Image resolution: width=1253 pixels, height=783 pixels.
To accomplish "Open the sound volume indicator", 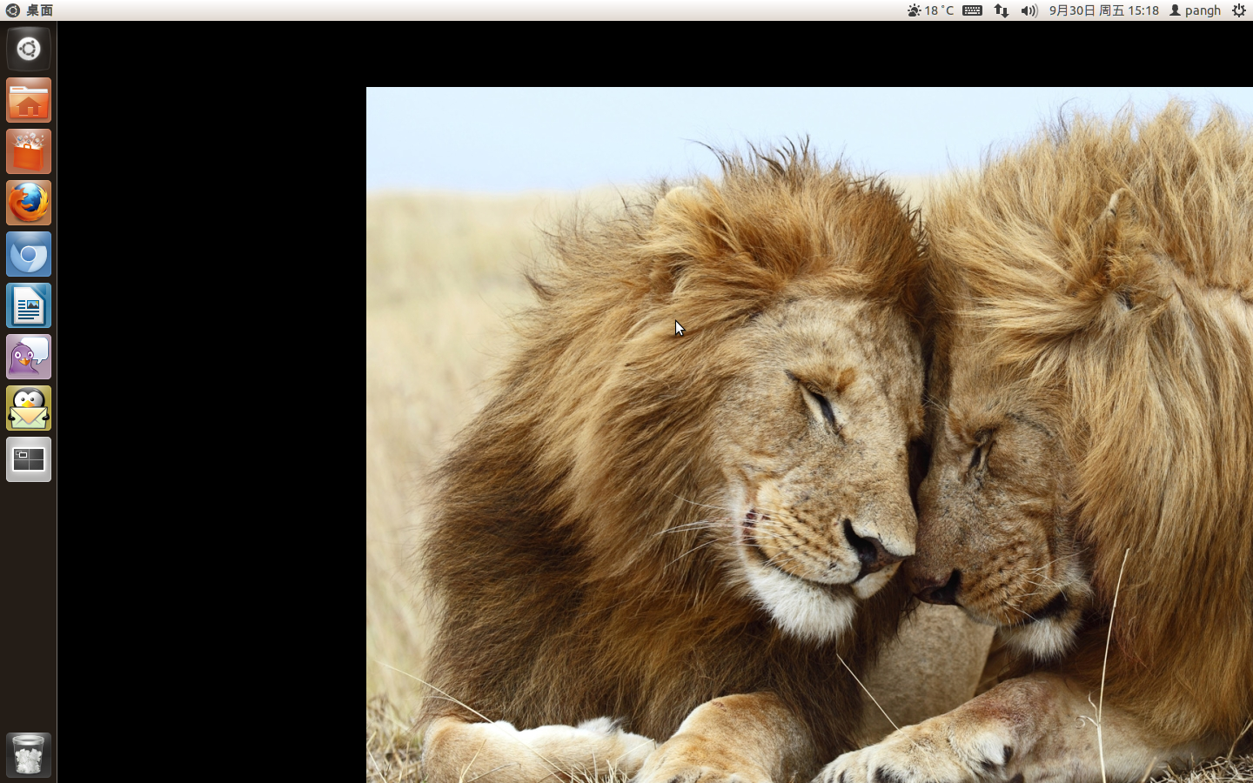I will [1029, 10].
